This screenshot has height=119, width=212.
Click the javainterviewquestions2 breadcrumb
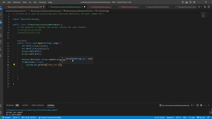pyautogui.click(x=15, y=11)
